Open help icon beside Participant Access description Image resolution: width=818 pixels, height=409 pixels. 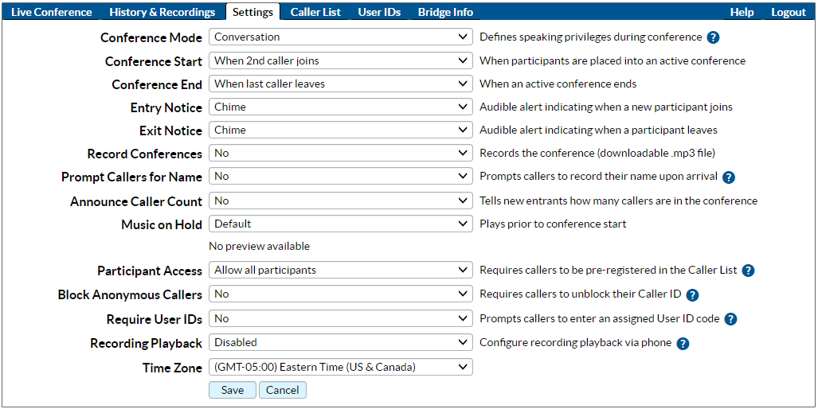click(748, 271)
